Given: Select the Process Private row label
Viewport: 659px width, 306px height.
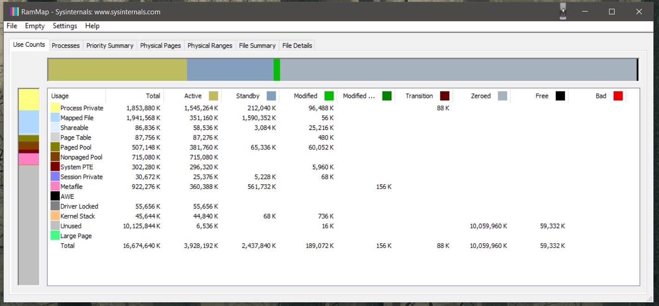Looking at the screenshot, I should [82, 108].
